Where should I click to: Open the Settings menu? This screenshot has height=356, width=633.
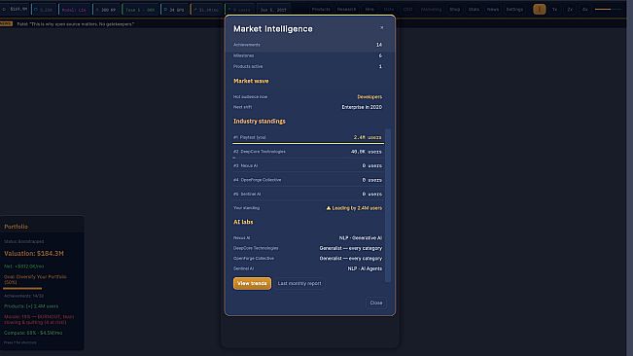pos(514,9)
